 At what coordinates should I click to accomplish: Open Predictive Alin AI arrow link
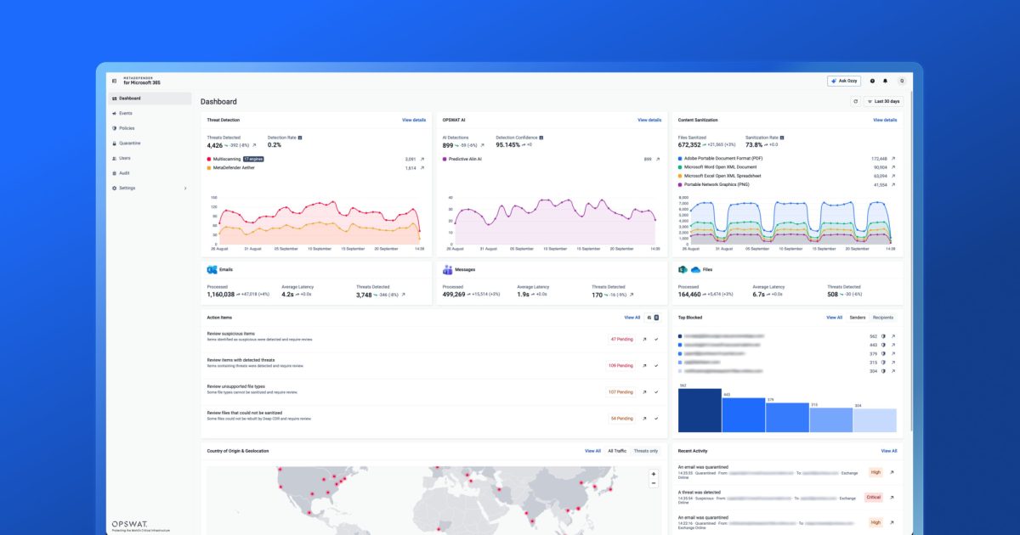pos(658,159)
